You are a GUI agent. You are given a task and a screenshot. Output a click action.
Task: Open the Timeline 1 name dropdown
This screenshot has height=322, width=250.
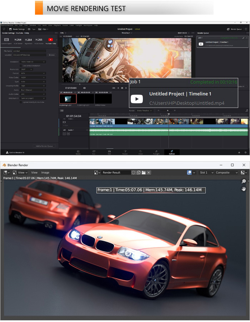tap(127, 33)
